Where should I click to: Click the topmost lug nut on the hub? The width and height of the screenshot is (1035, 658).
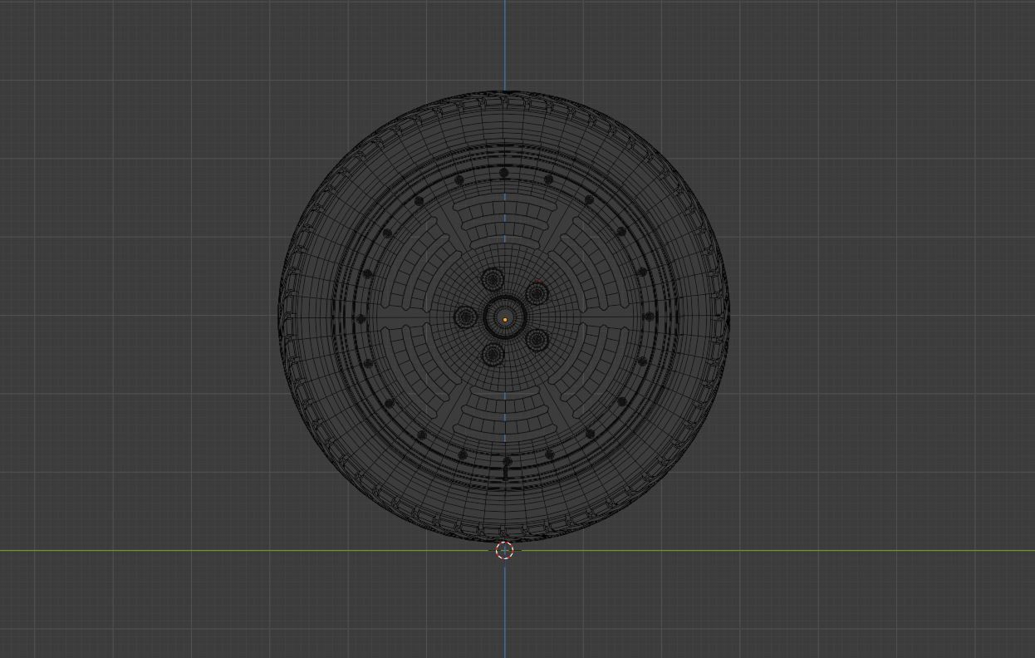point(493,280)
